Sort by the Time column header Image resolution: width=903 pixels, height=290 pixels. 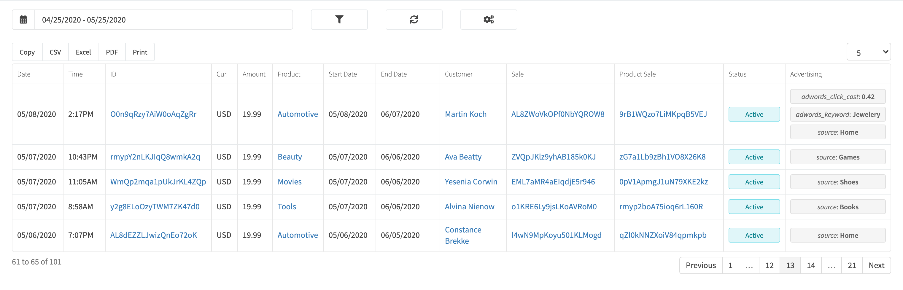coord(84,74)
